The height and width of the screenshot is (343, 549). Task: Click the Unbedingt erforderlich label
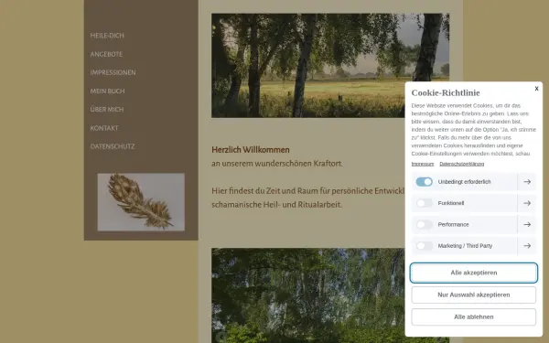(x=464, y=182)
